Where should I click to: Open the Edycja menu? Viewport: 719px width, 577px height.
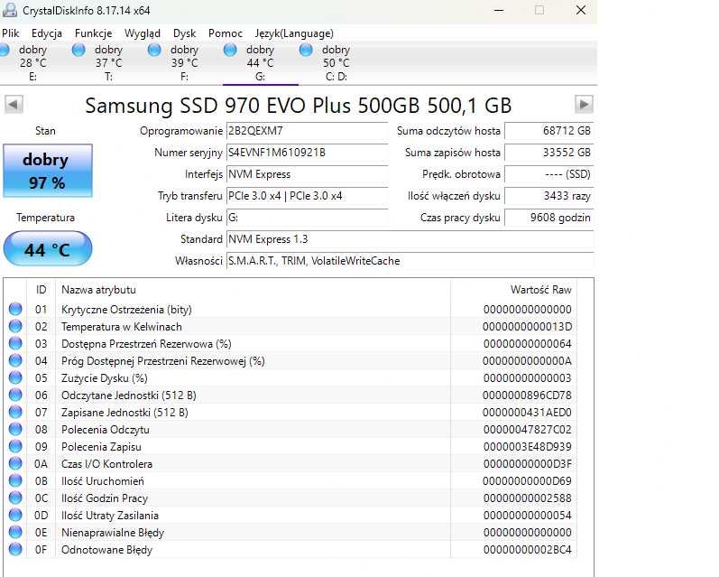(46, 33)
